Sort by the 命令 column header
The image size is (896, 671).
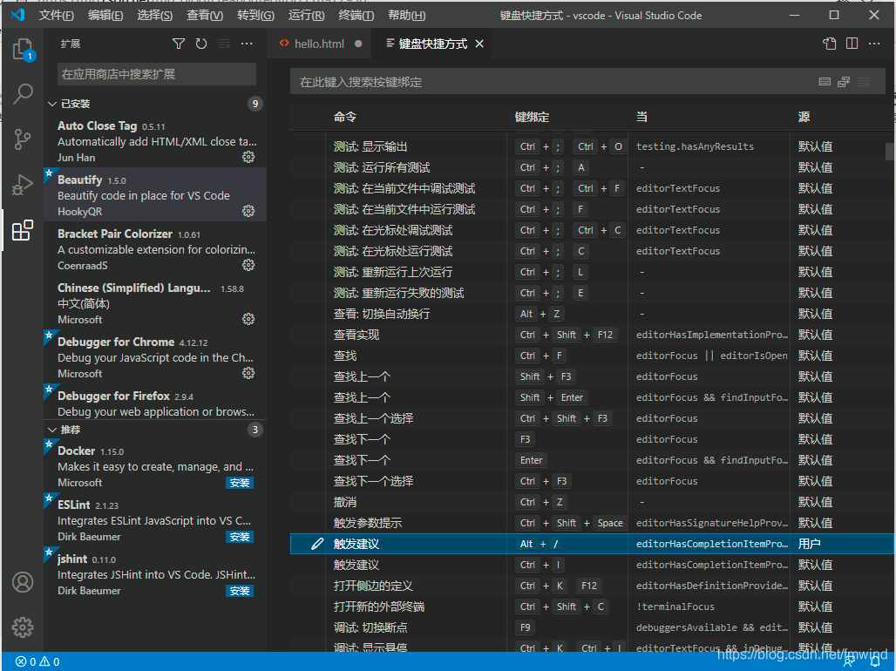pyautogui.click(x=345, y=117)
